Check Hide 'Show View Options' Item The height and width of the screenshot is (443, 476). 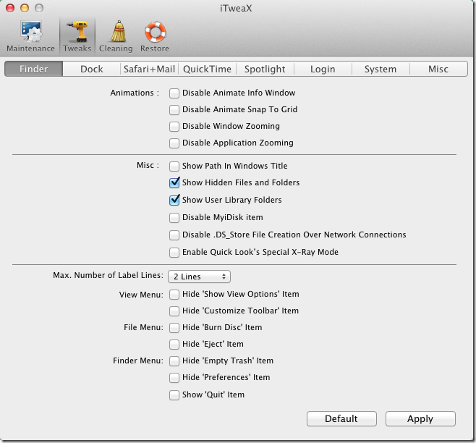click(174, 295)
